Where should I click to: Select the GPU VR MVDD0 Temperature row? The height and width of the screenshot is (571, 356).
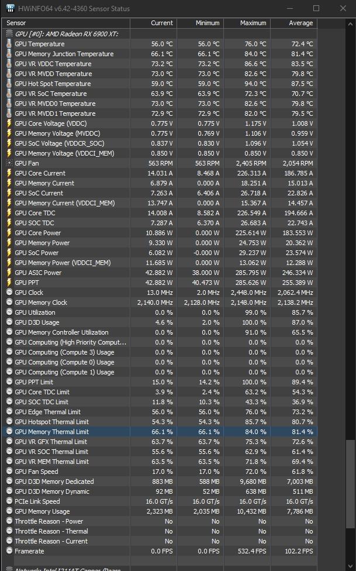160,104
